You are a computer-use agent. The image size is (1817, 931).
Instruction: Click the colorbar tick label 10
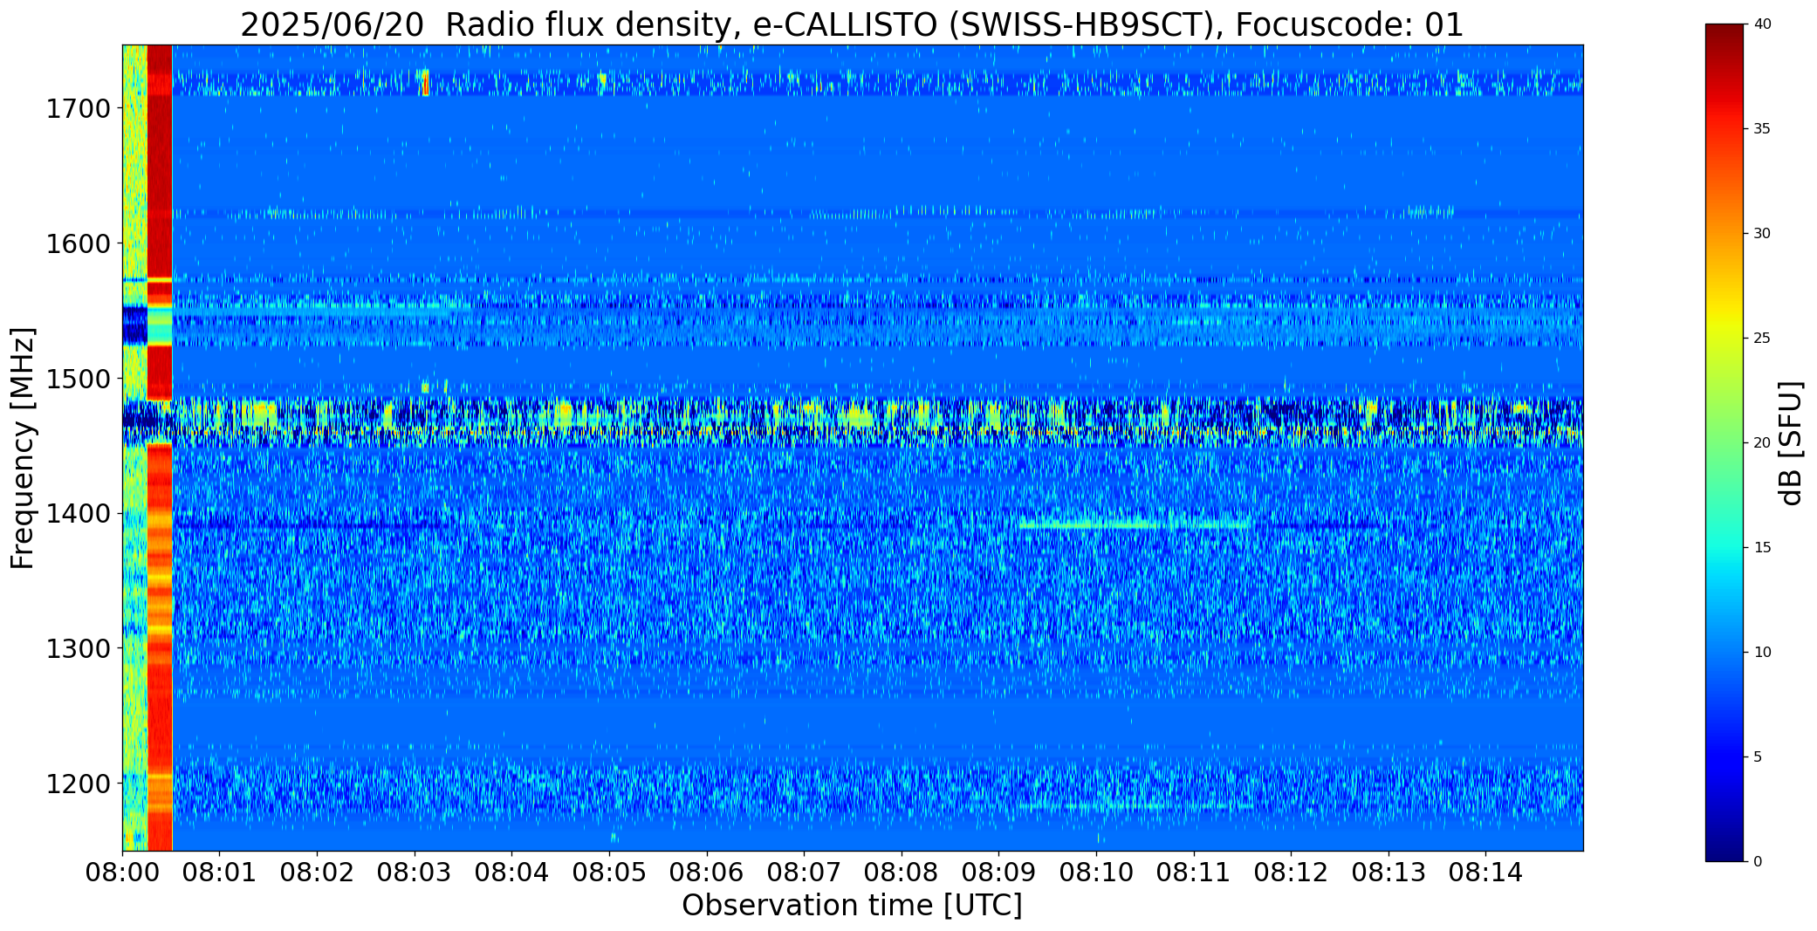(1762, 653)
